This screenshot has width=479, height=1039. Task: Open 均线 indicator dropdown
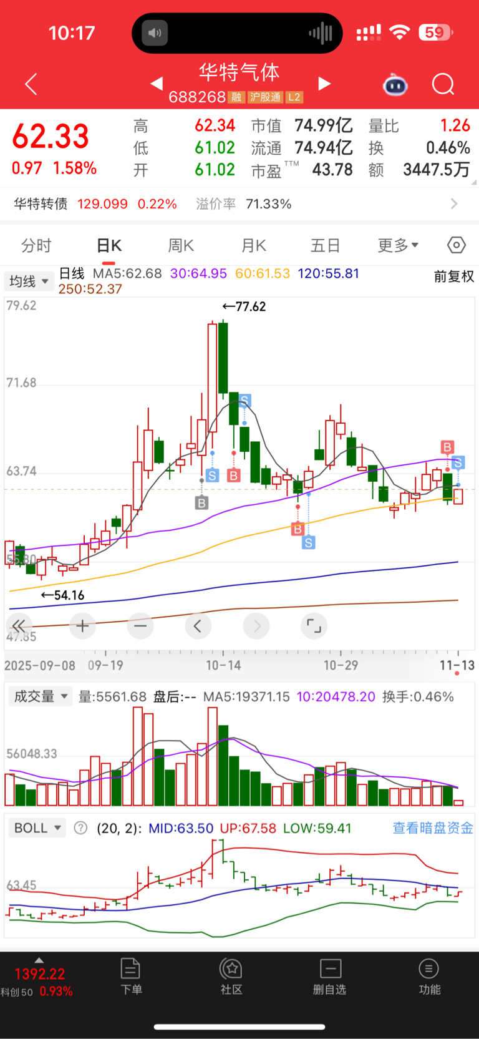29,281
